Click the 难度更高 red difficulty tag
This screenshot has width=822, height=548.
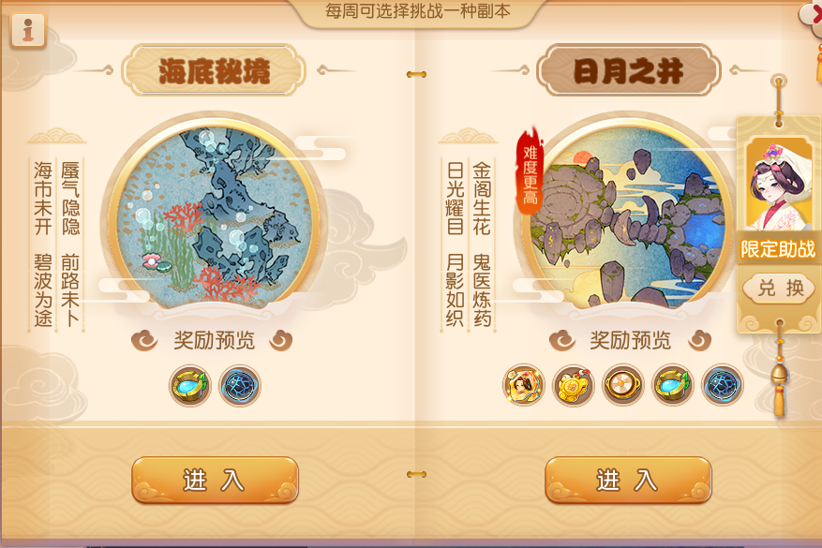click(530, 171)
